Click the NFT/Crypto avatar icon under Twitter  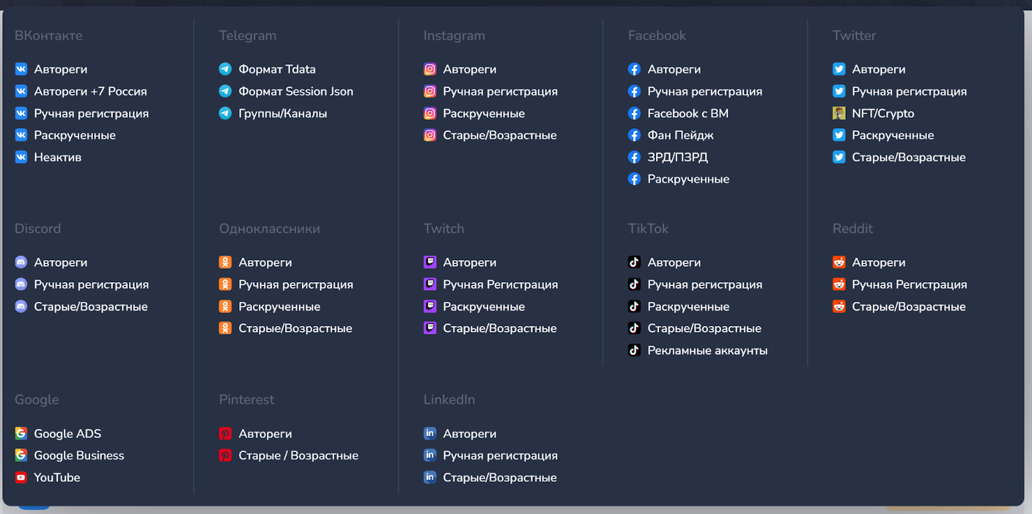tap(838, 113)
